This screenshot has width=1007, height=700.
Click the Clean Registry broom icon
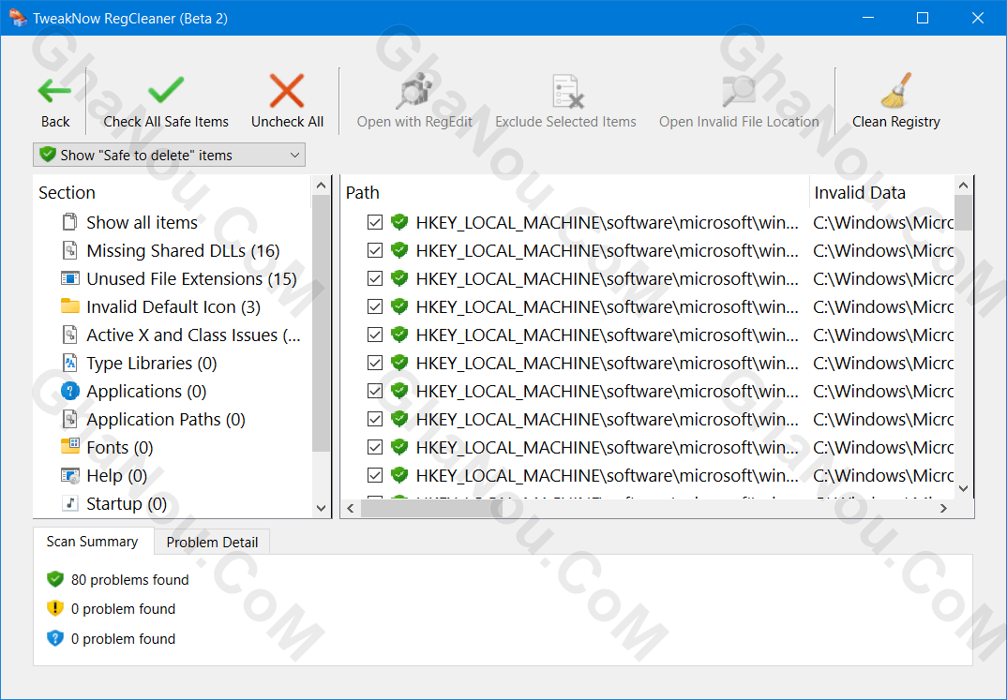[x=896, y=91]
